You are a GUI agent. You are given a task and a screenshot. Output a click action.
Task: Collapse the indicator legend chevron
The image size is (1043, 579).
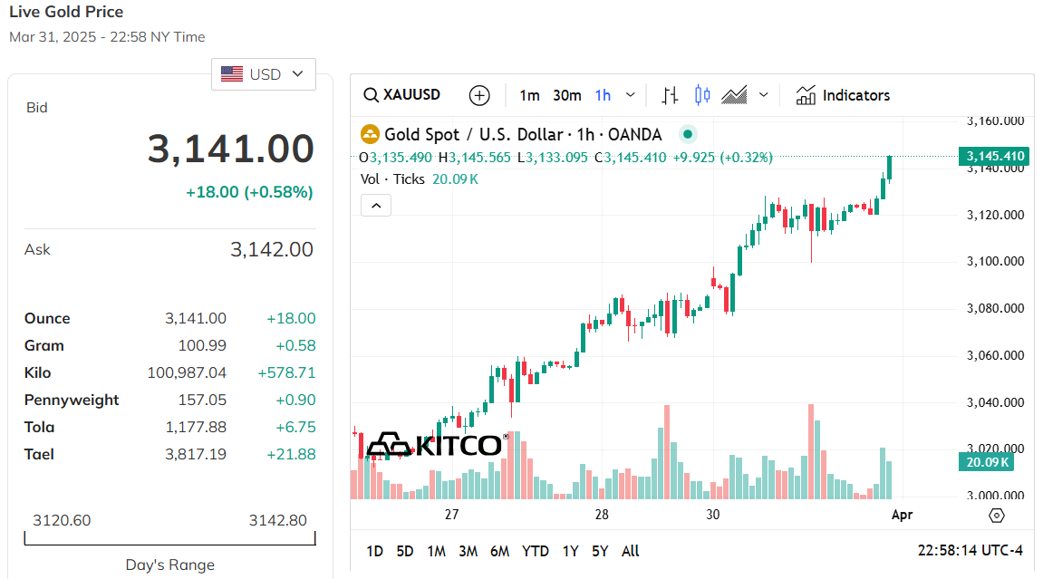(376, 206)
